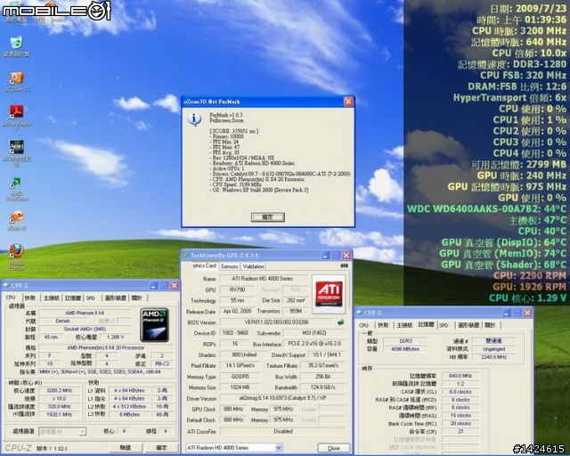Click the info icon in the FurMark dialog
This screenshot has height=456, width=570.
point(194,119)
